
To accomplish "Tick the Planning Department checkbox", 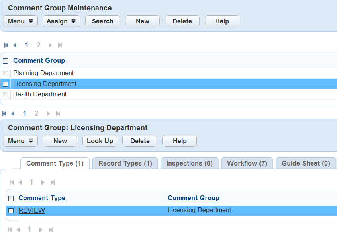I will click(6, 73).
